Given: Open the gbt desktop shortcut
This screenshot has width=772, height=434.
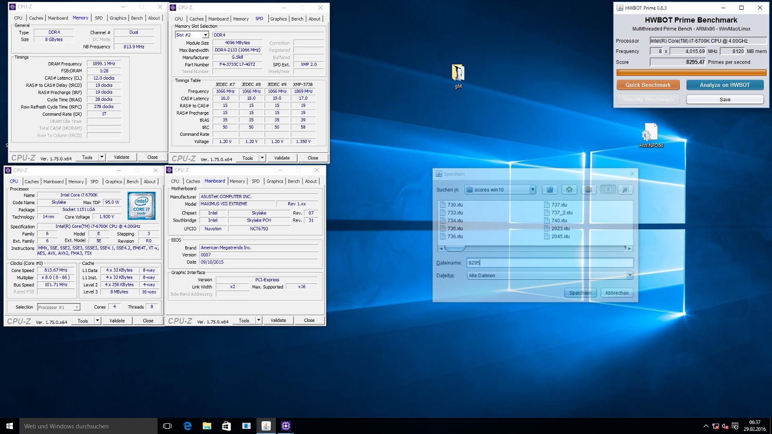Looking at the screenshot, I should pos(458,76).
